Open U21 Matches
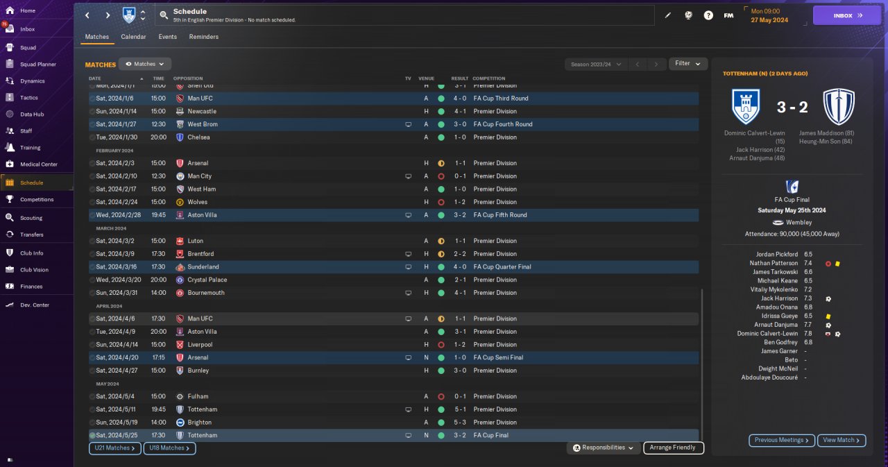 pyautogui.click(x=115, y=448)
